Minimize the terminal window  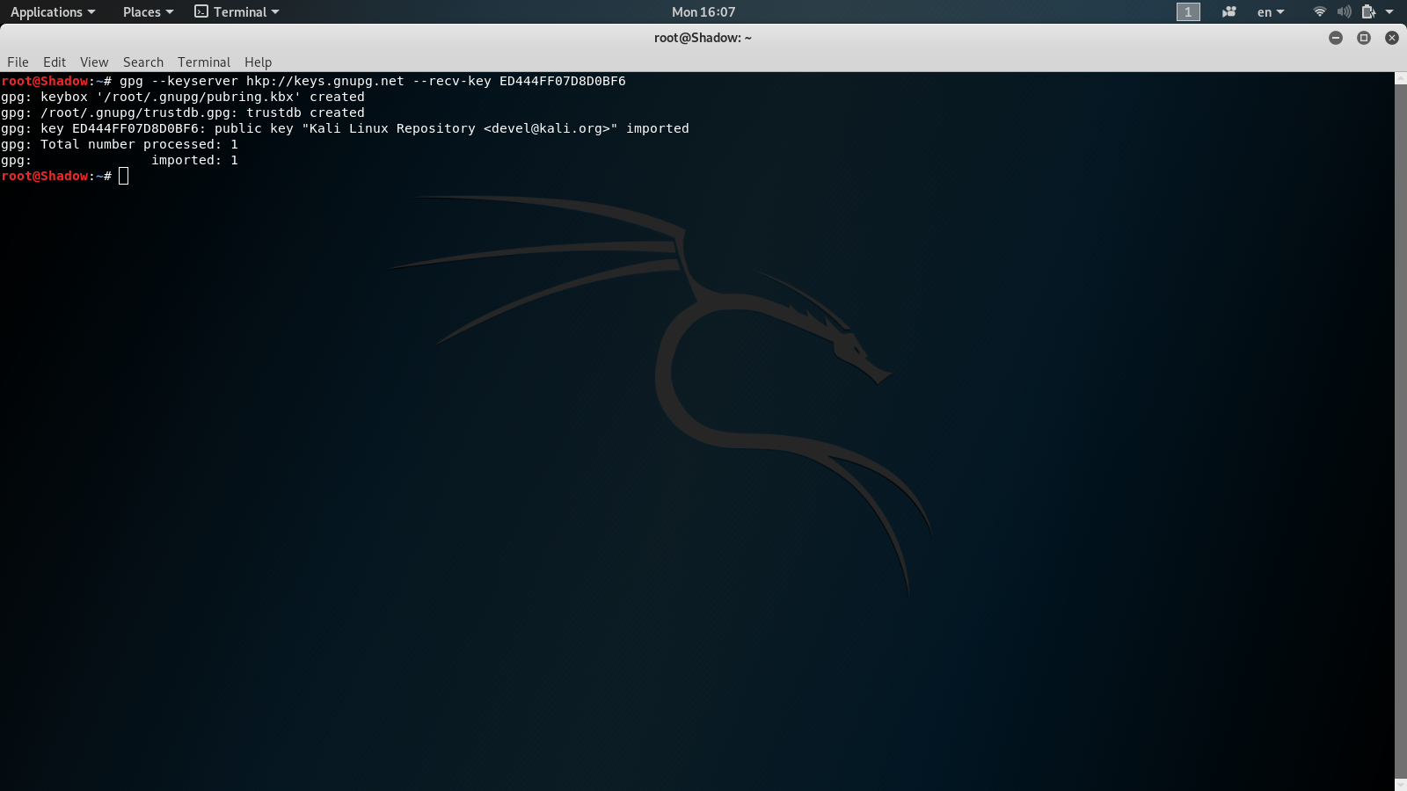(x=1336, y=38)
